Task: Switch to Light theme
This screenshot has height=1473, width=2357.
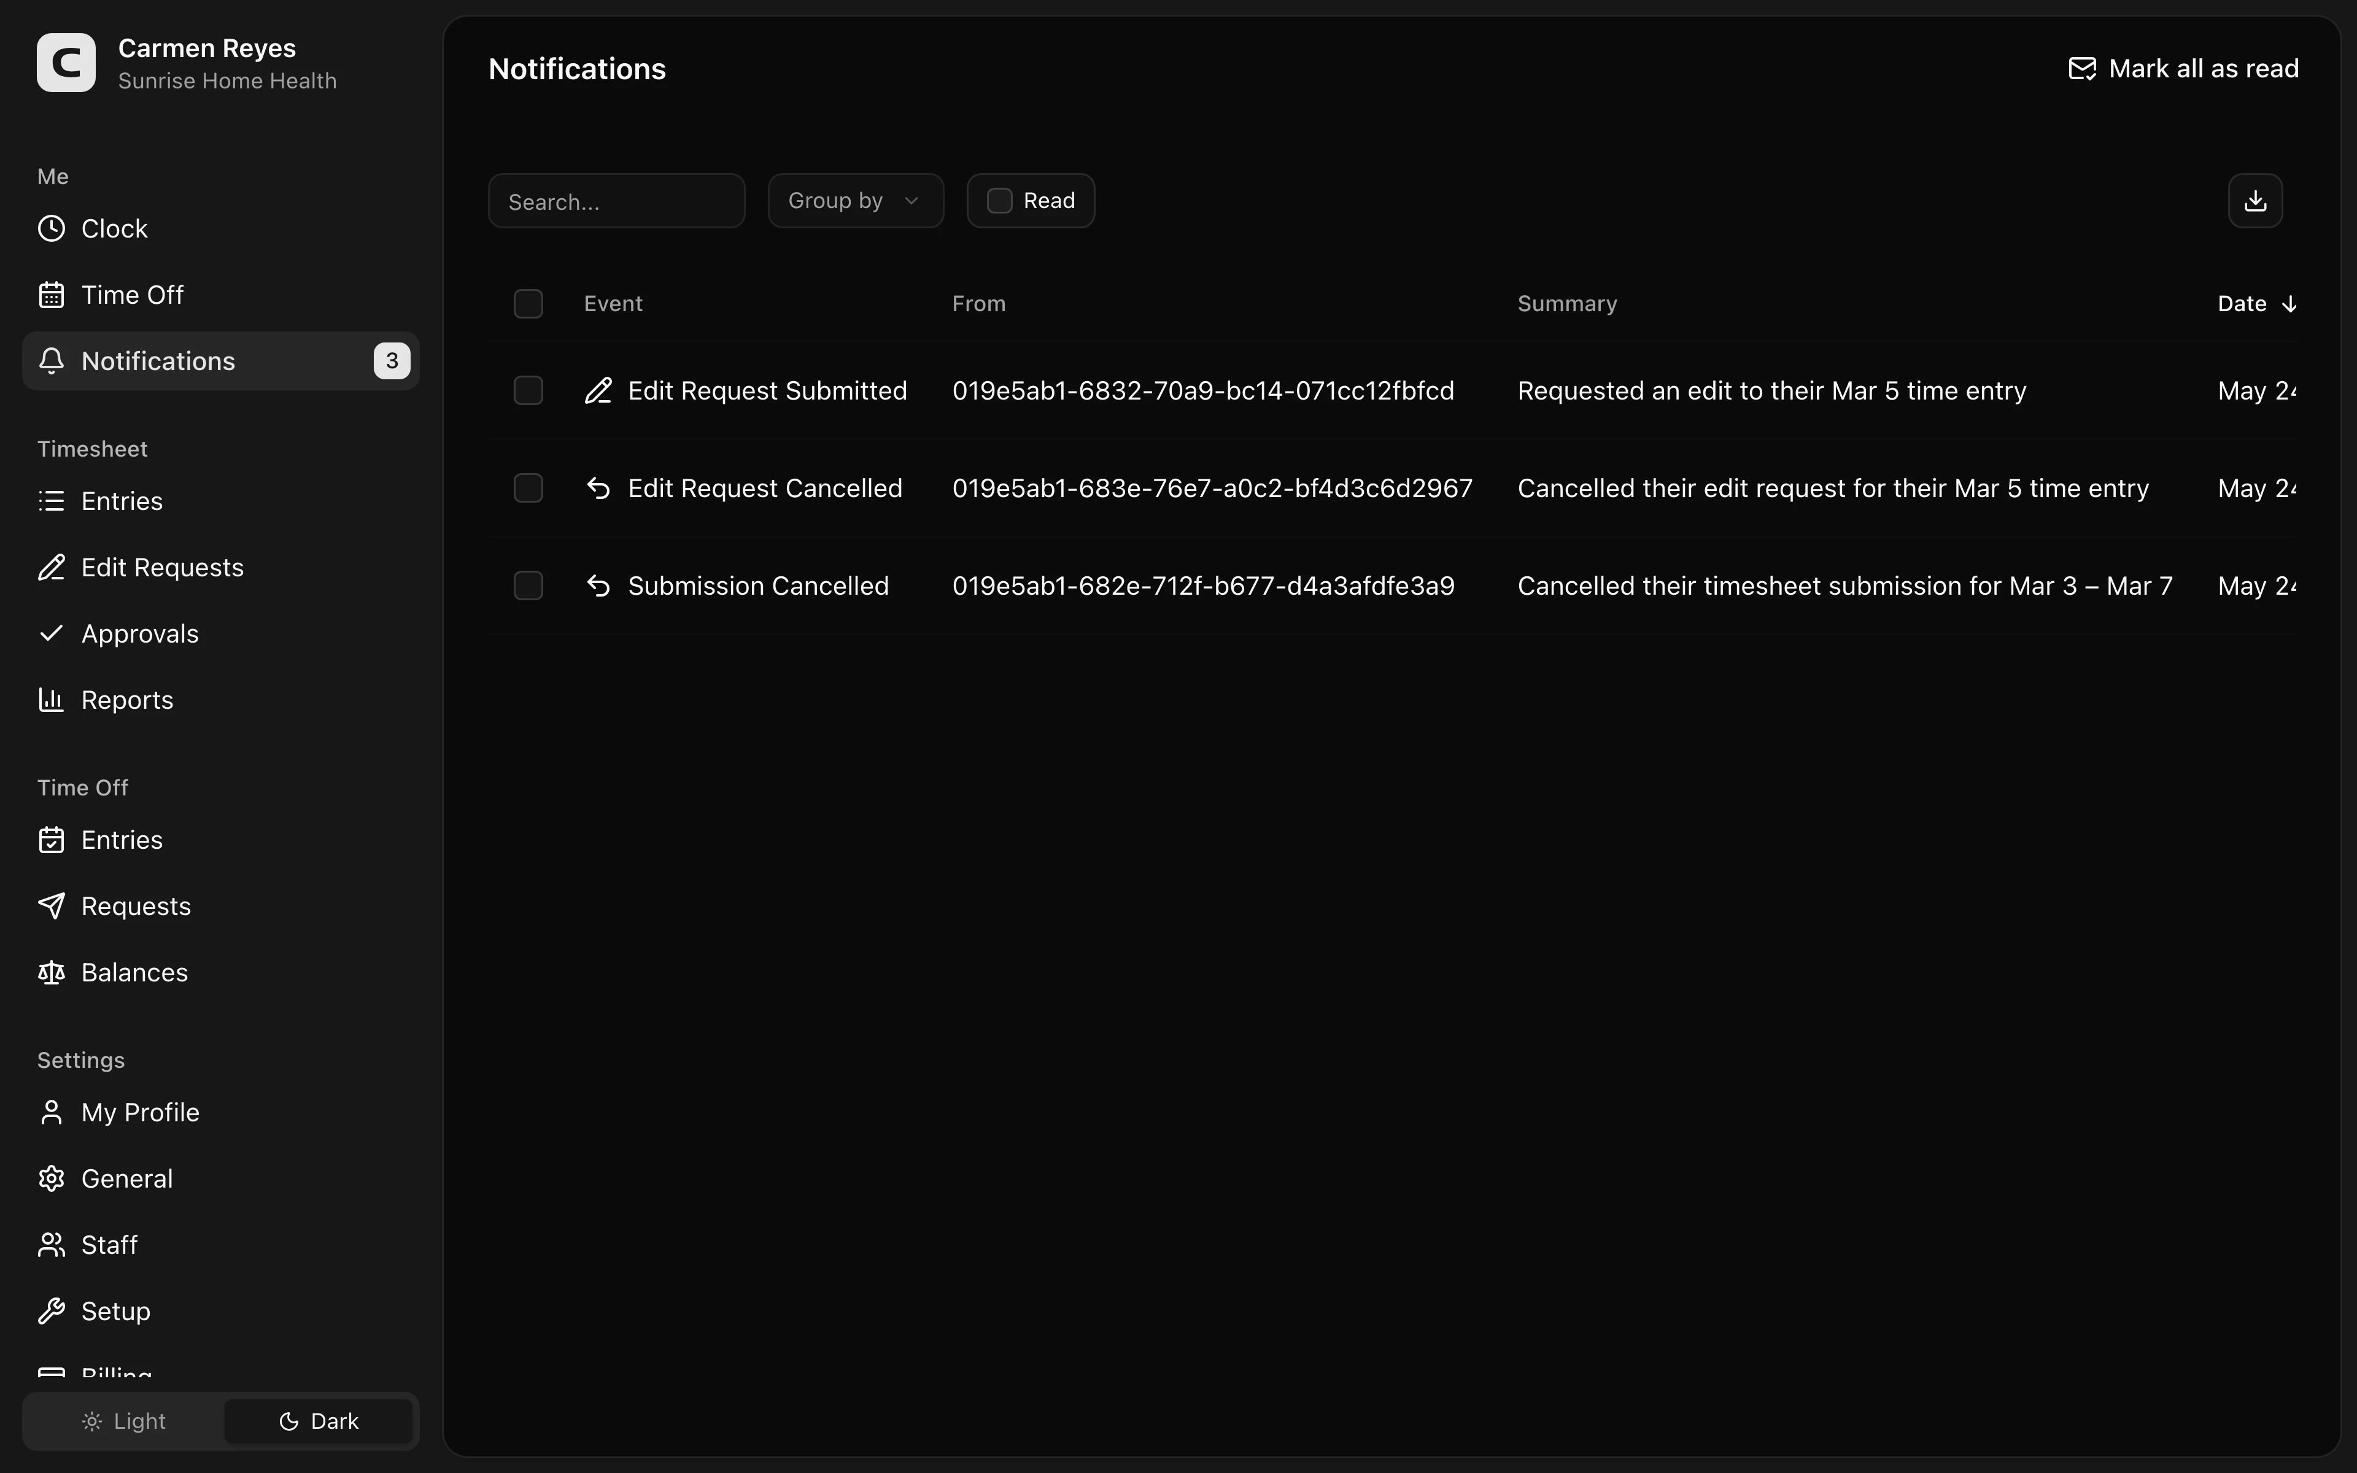Action: [x=124, y=1421]
